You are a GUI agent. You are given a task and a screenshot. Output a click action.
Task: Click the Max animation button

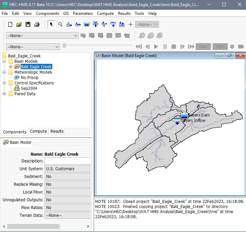coord(203,47)
